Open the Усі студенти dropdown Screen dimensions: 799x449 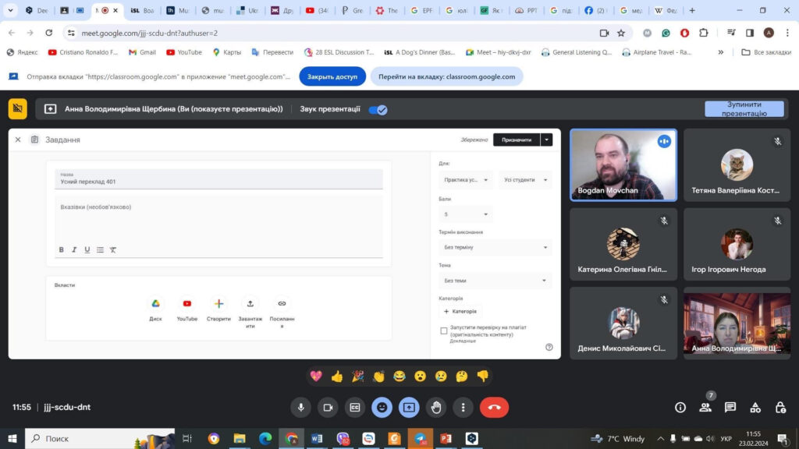(x=525, y=180)
